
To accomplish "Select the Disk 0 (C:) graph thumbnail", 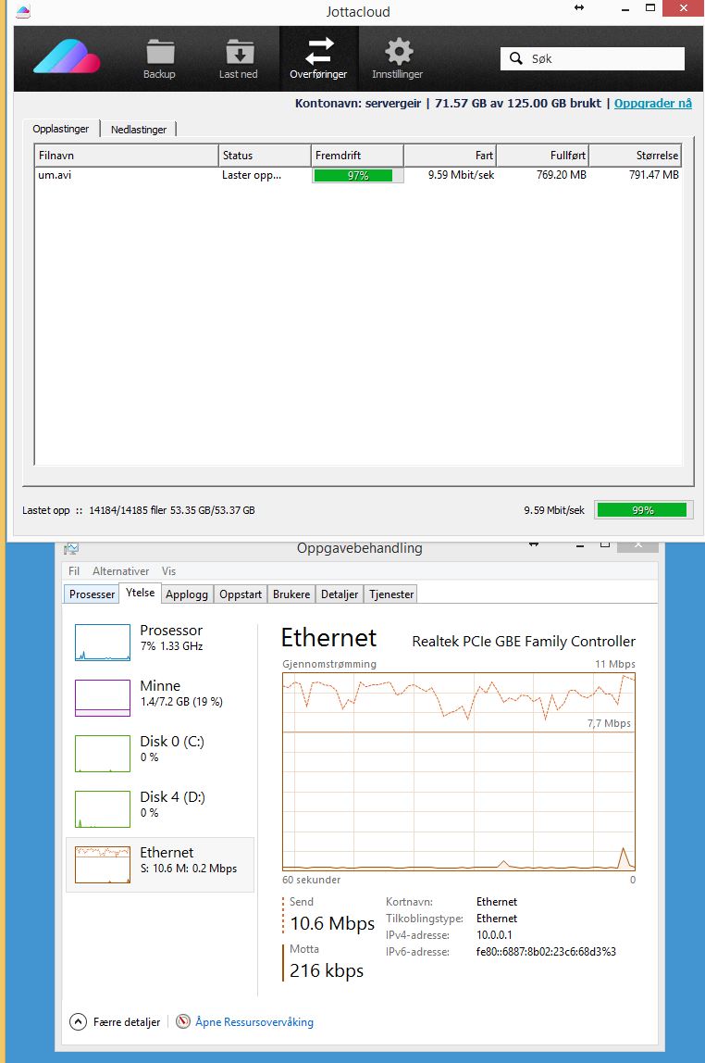I will coord(103,753).
